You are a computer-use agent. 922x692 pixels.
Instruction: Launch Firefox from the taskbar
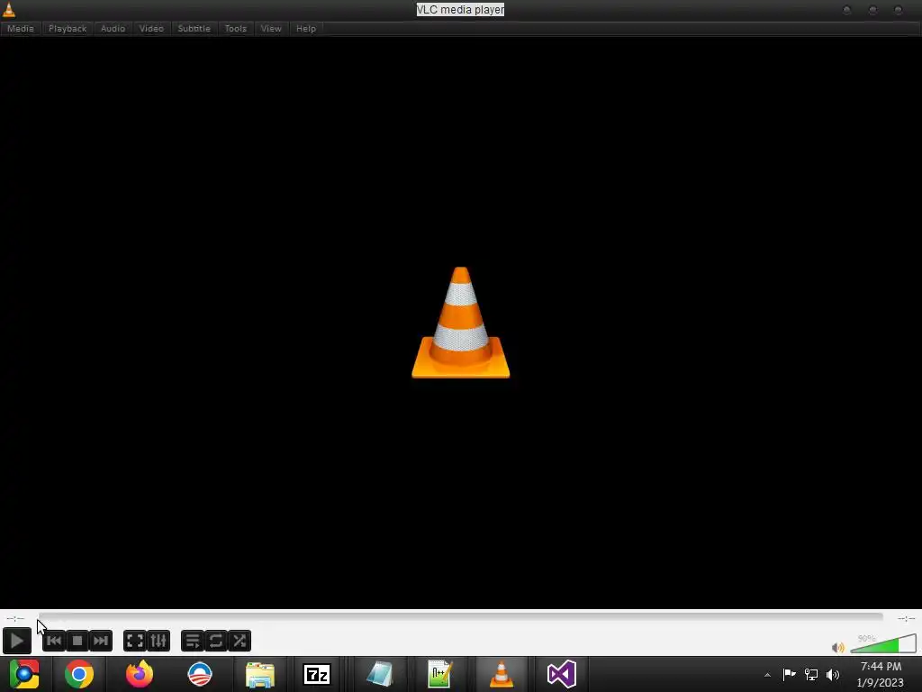coord(140,674)
